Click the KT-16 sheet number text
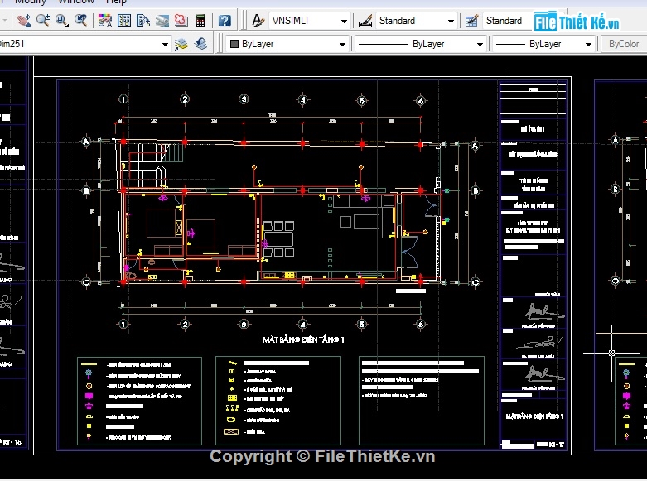647x481 pixels. [12, 442]
